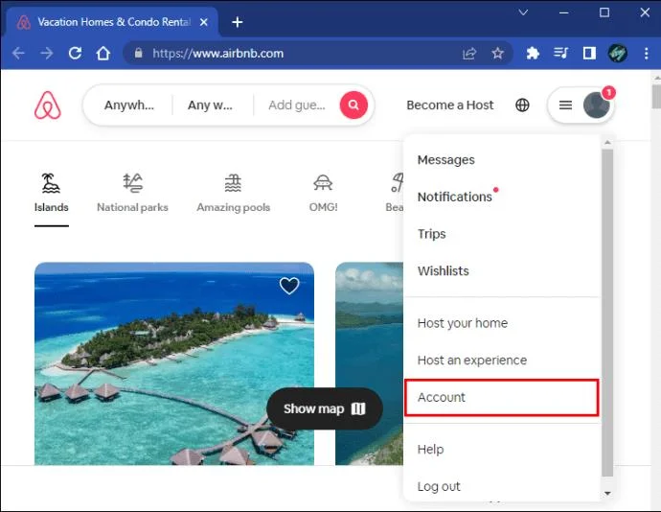The image size is (661, 512).
Task: Click the red search magnifier button
Action: (353, 105)
